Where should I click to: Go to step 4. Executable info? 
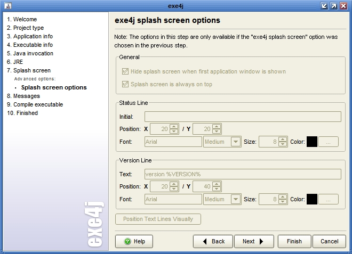[30, 45]
